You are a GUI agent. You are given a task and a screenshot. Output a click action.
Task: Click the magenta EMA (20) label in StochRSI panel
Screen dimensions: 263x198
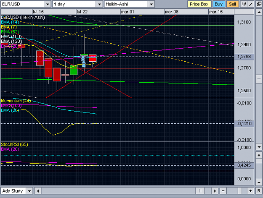click(10, 149)
